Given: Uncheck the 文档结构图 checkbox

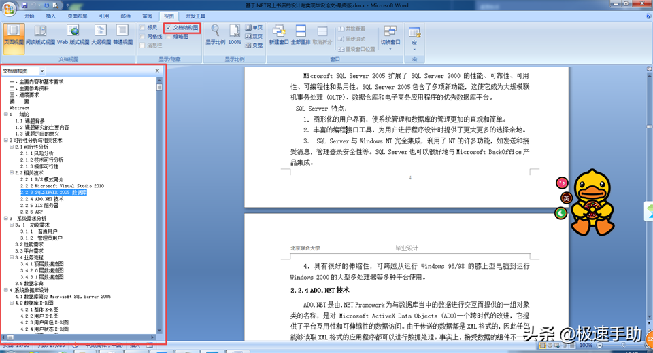Looking at the screenshot, I should click(168, 28).
